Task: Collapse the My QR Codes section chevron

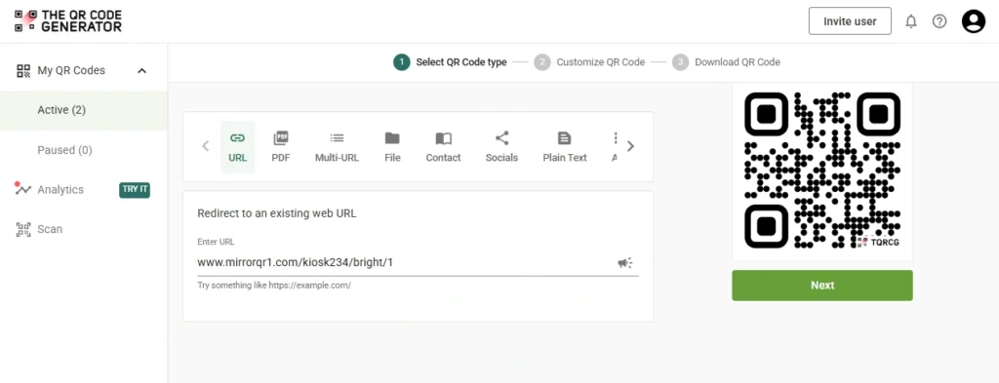Action: (142, 70)
